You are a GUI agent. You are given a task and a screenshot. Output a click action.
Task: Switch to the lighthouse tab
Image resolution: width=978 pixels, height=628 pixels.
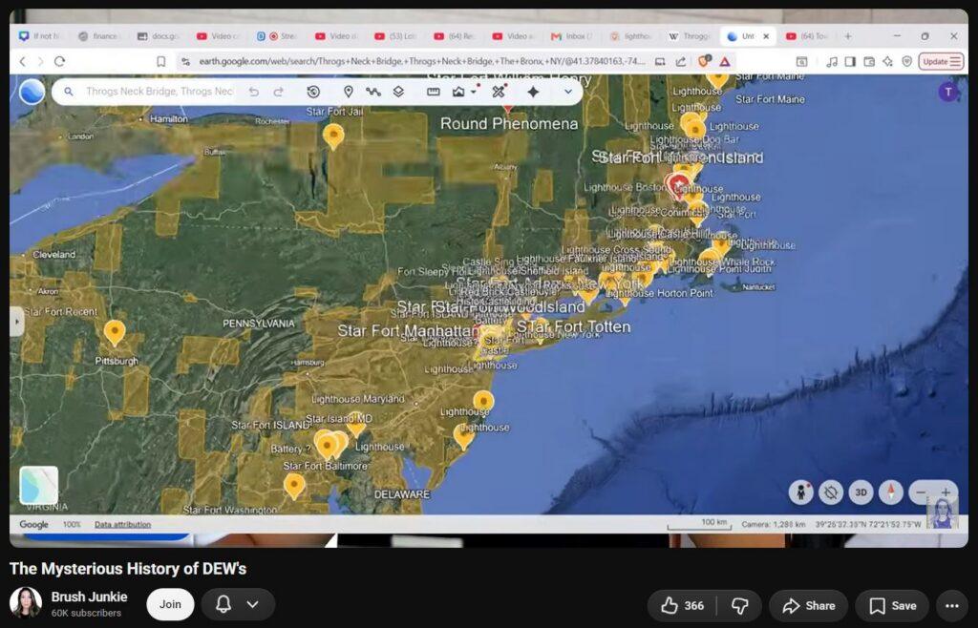tap(630, 36)
